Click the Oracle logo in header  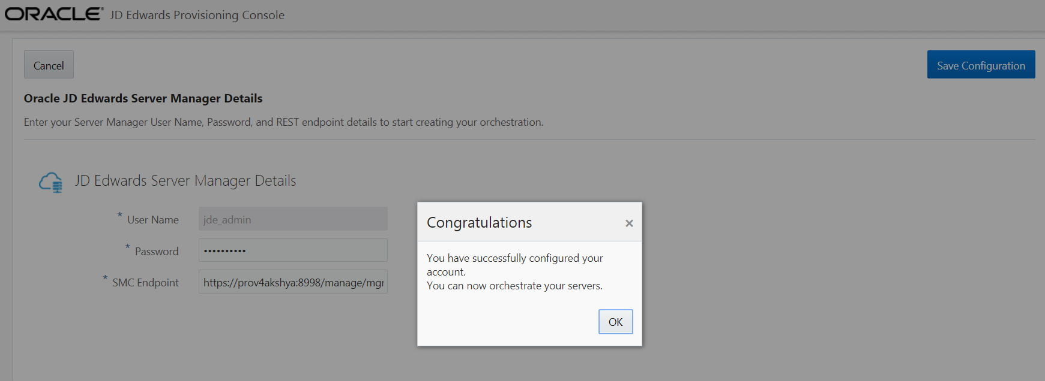(x=54, y=14)
